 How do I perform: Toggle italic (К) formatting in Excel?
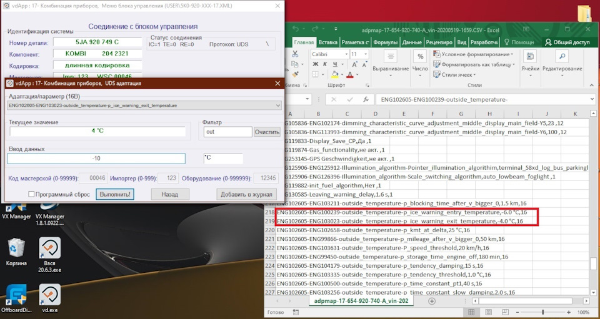pyautogui.click(x=325, y=64)
